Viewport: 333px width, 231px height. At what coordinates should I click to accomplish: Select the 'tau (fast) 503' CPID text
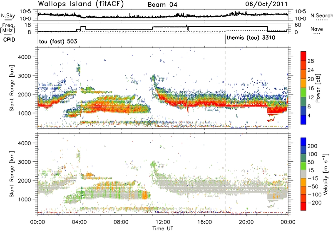(x=58, y=41)
